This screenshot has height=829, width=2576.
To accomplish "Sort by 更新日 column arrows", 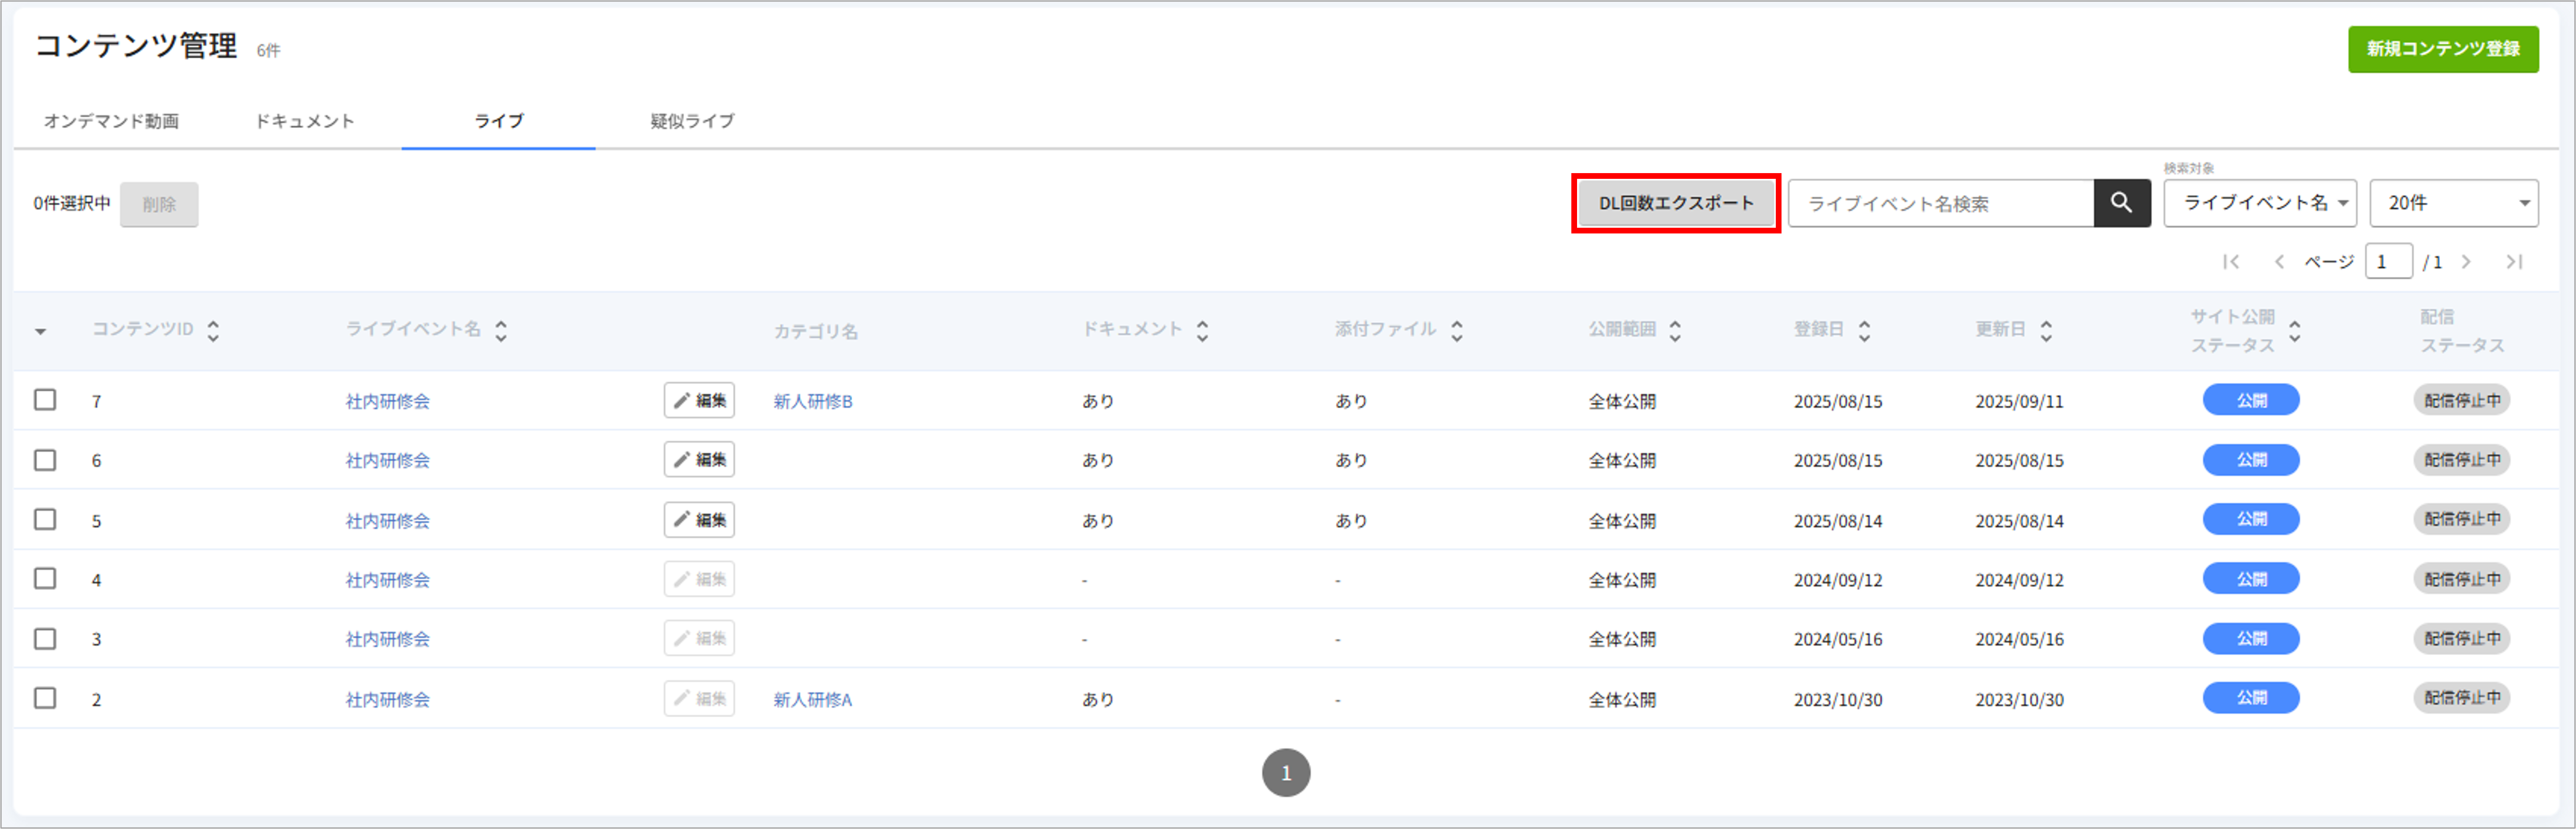I will [2046, 331].
